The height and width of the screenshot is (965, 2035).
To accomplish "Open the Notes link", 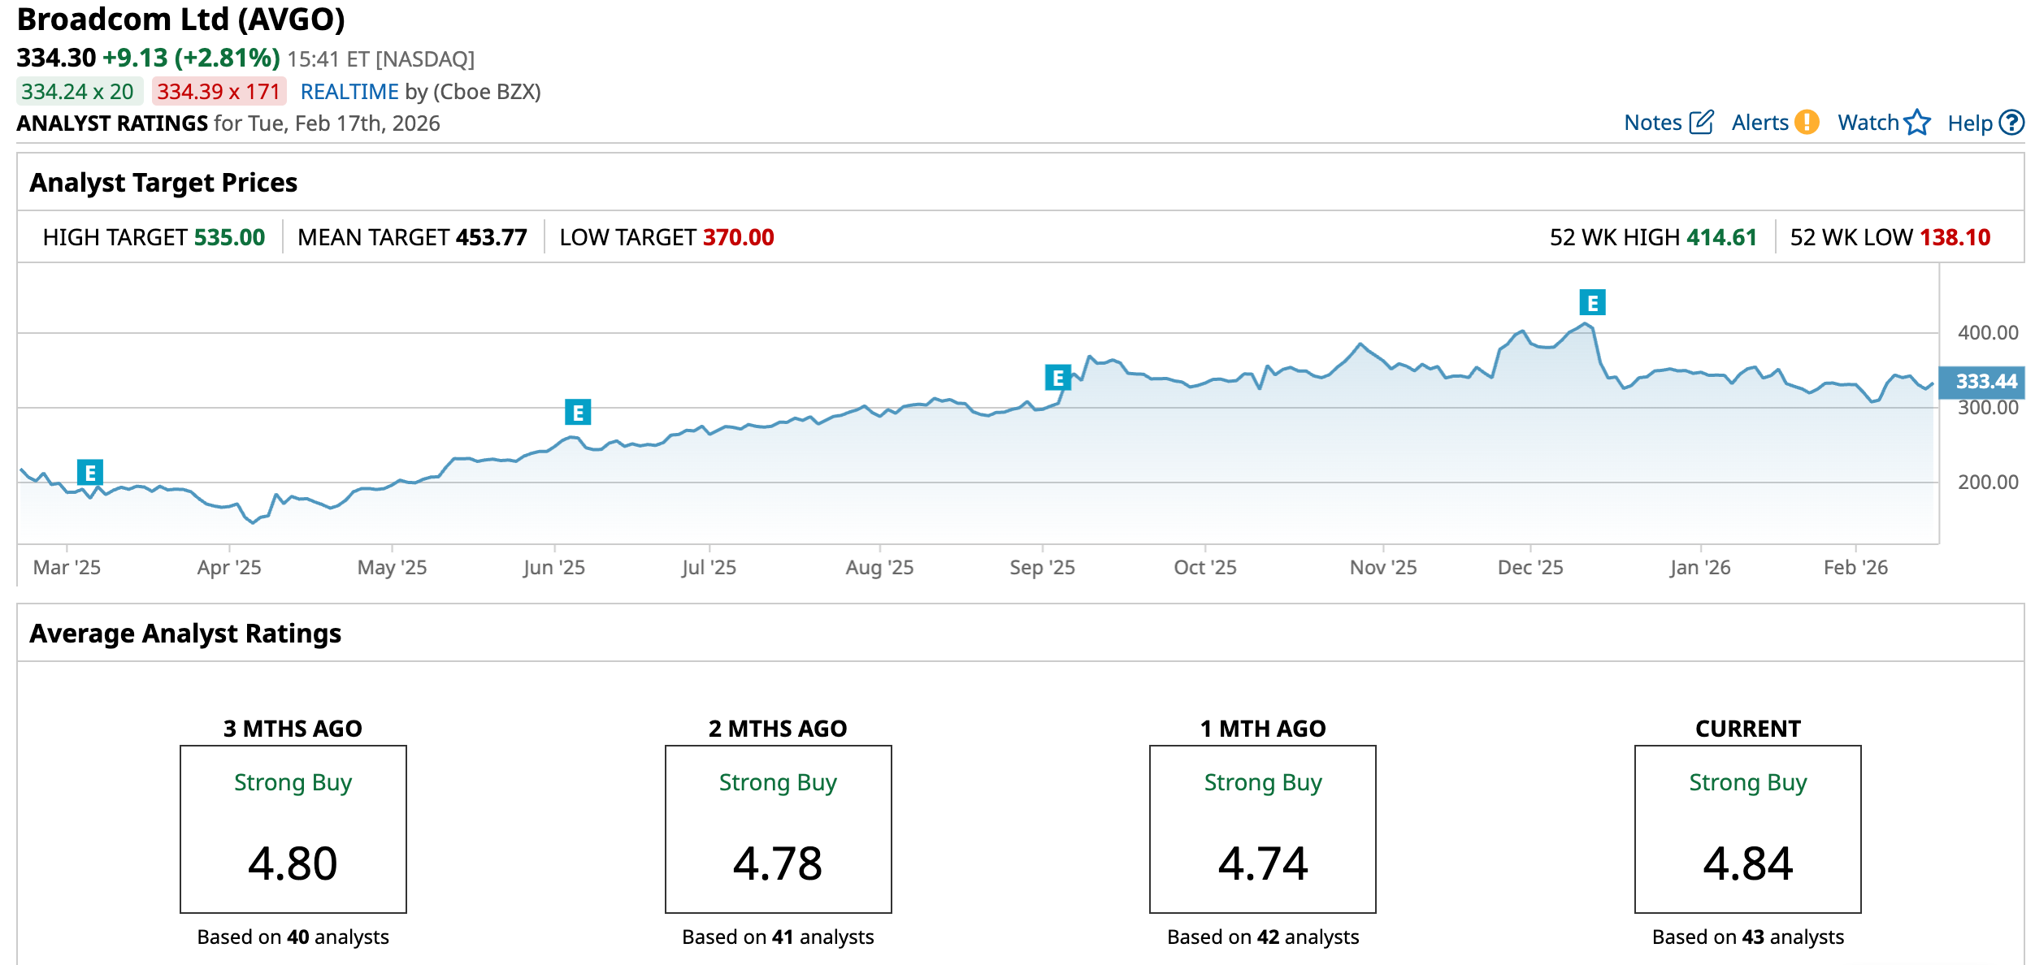I will coord(1652,123).
